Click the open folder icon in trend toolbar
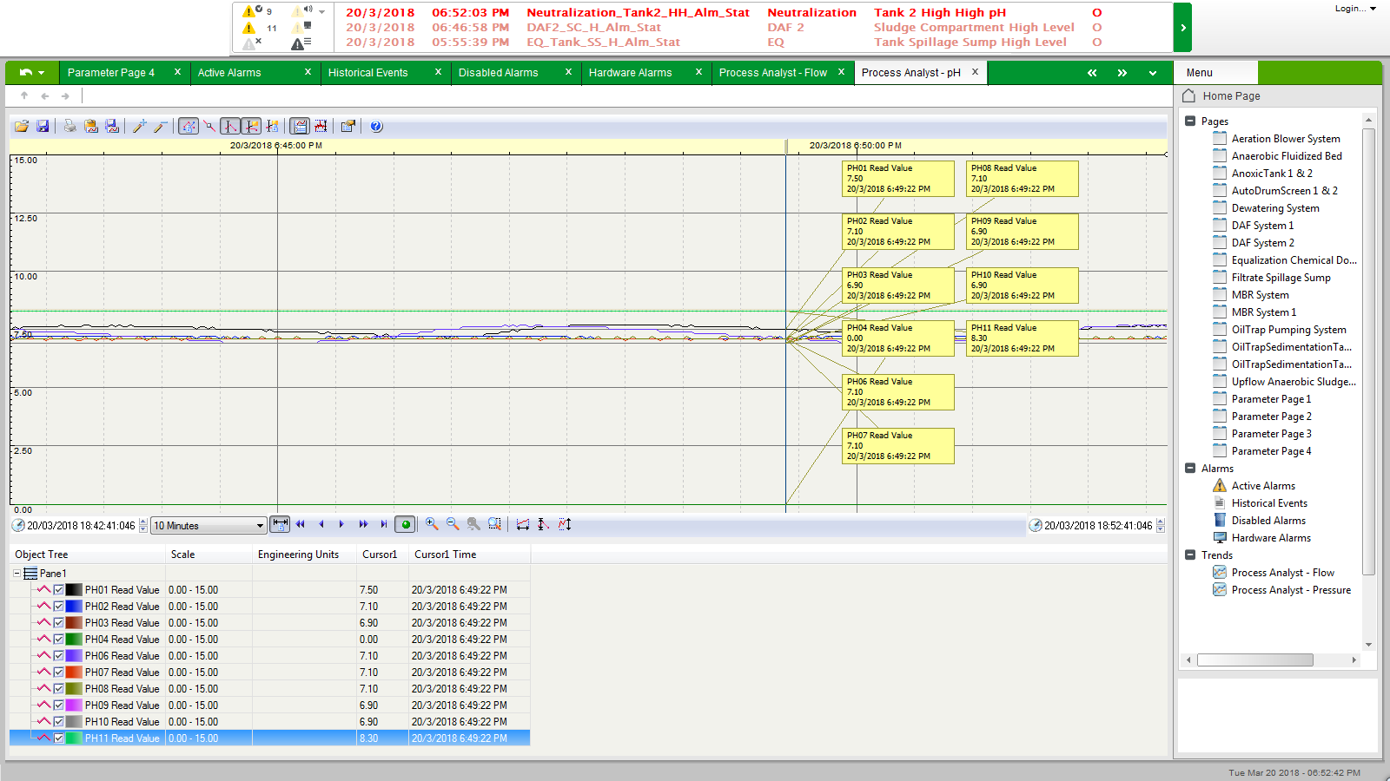Viewport: 1390px width, 781px height. (x=22, y=127)
